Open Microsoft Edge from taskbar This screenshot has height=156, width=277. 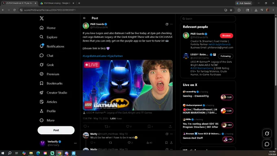click(38, 153)
